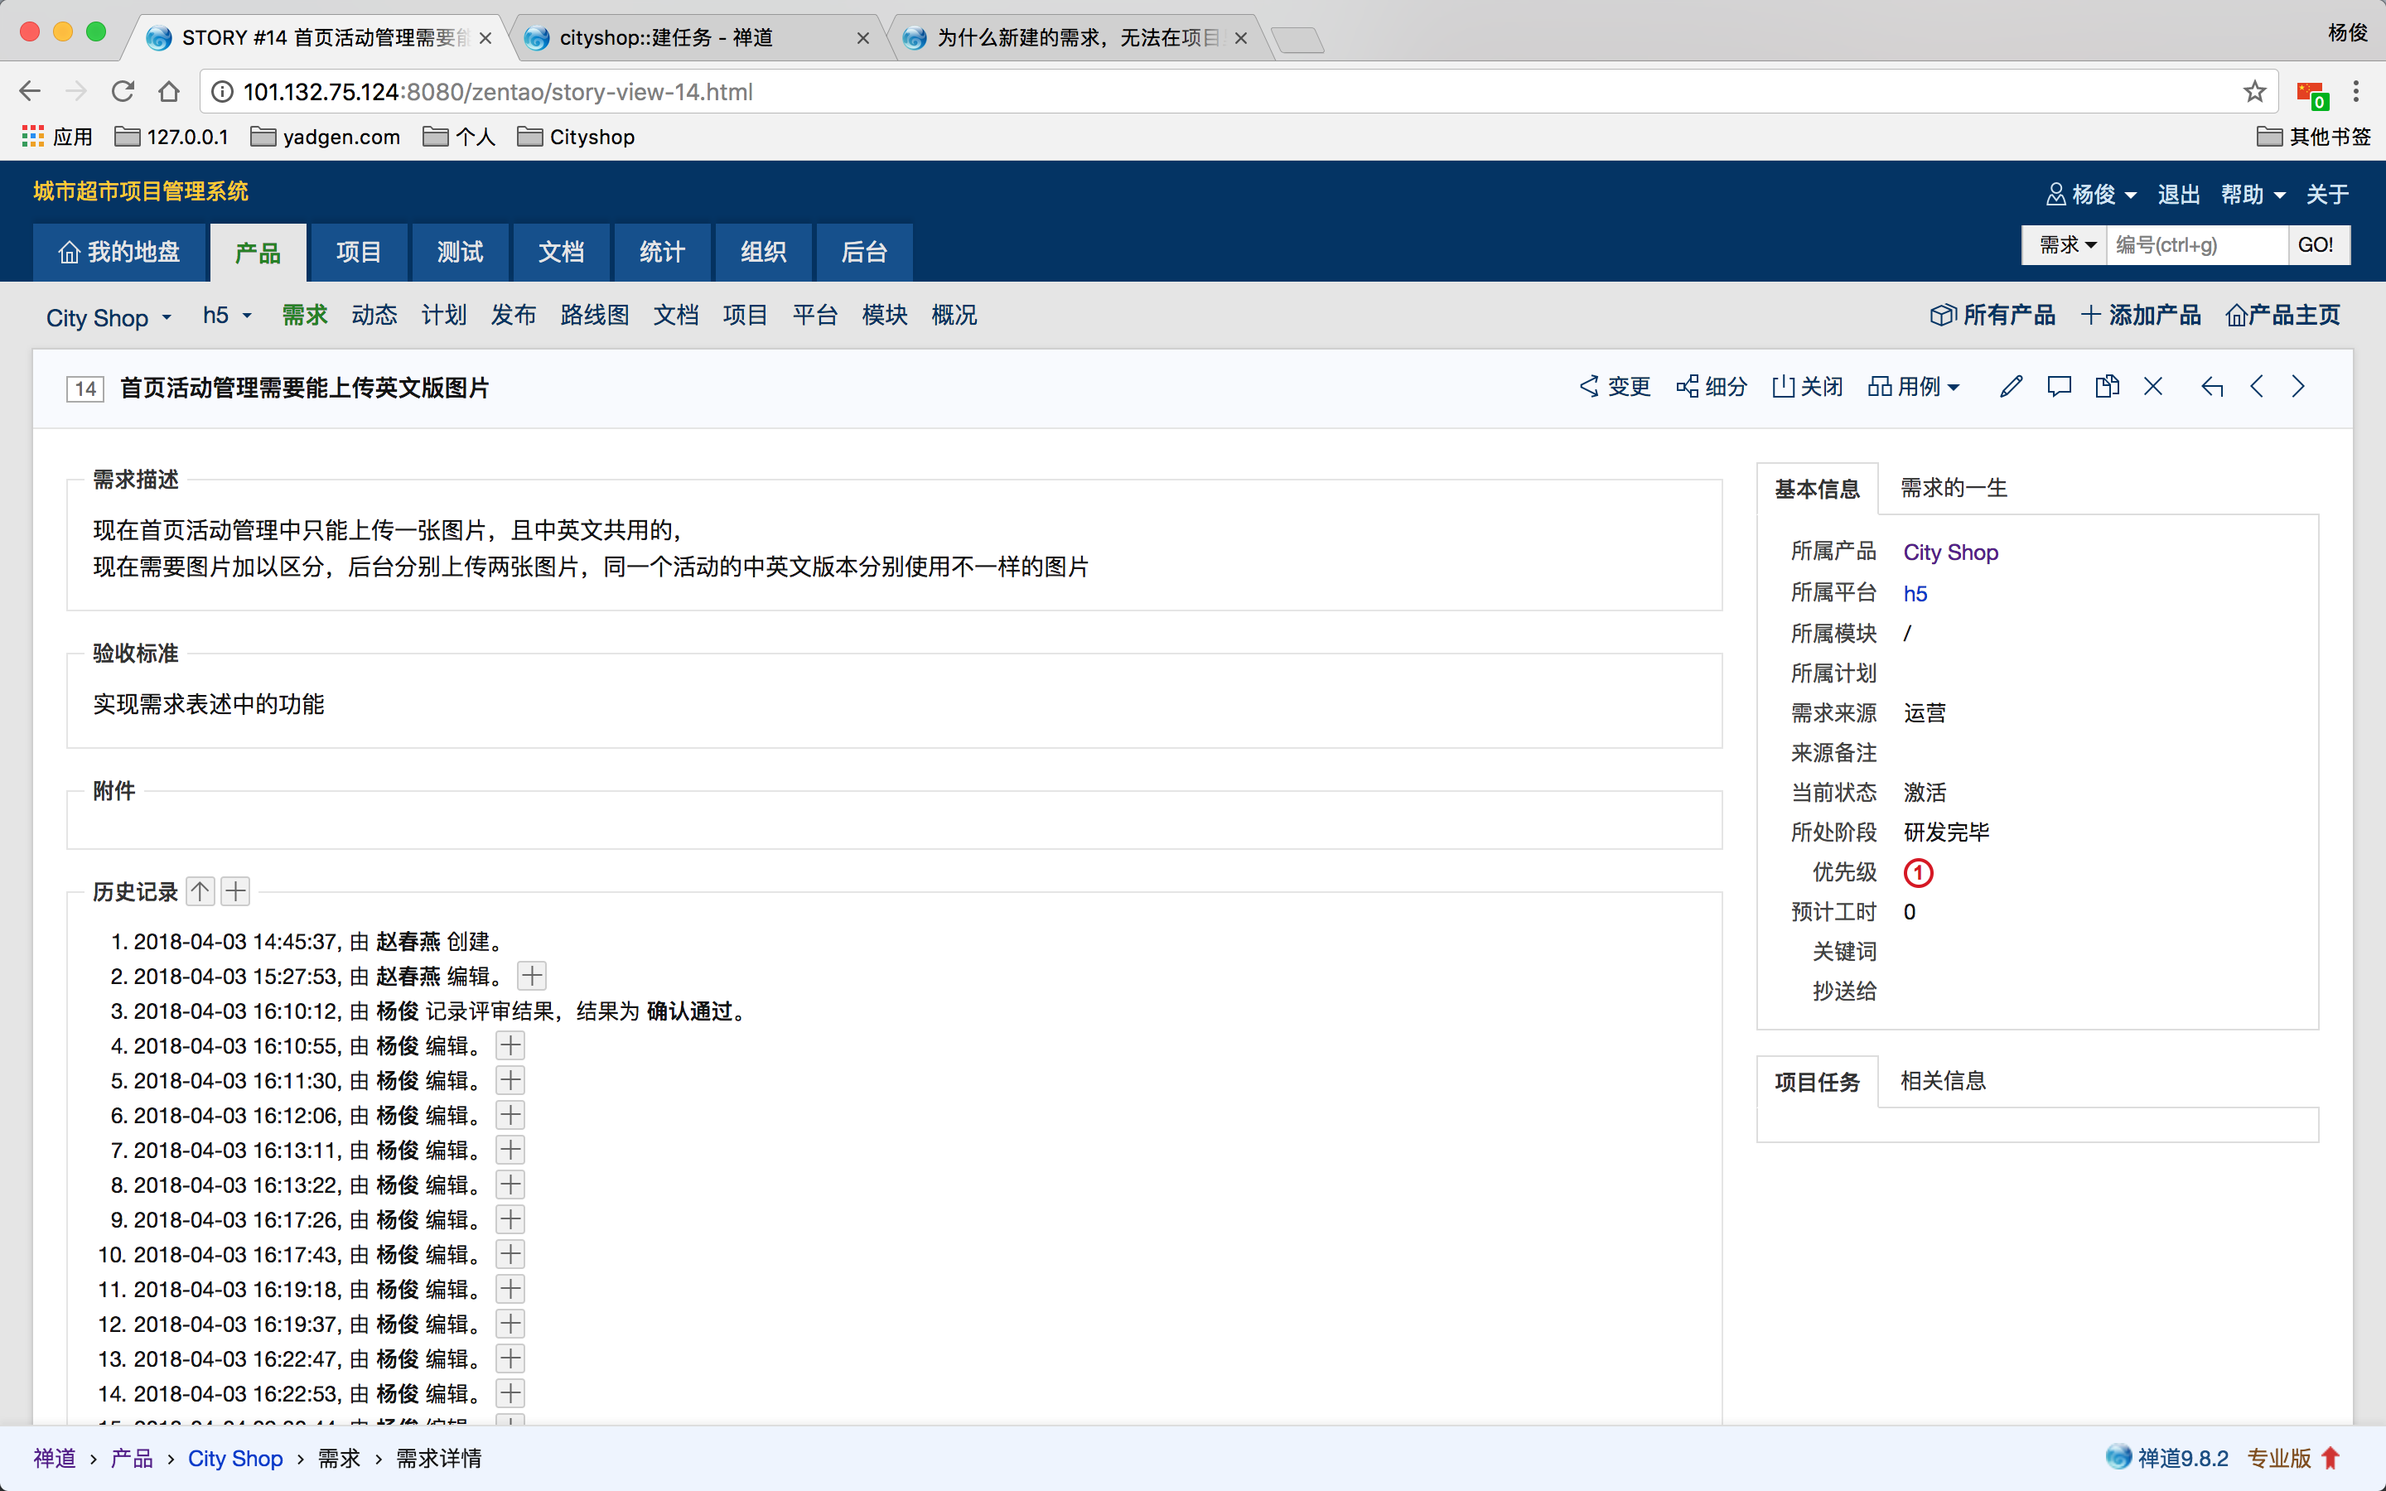Expand details of history entry 2
This screenshot has height=1491, width=2386.
click(533, 977)
